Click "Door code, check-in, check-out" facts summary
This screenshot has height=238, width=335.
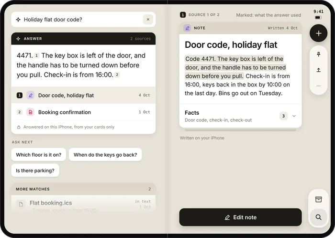(218, 120)
